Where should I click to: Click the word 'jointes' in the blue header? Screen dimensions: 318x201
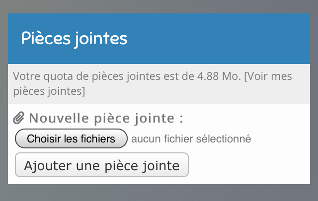101,39
